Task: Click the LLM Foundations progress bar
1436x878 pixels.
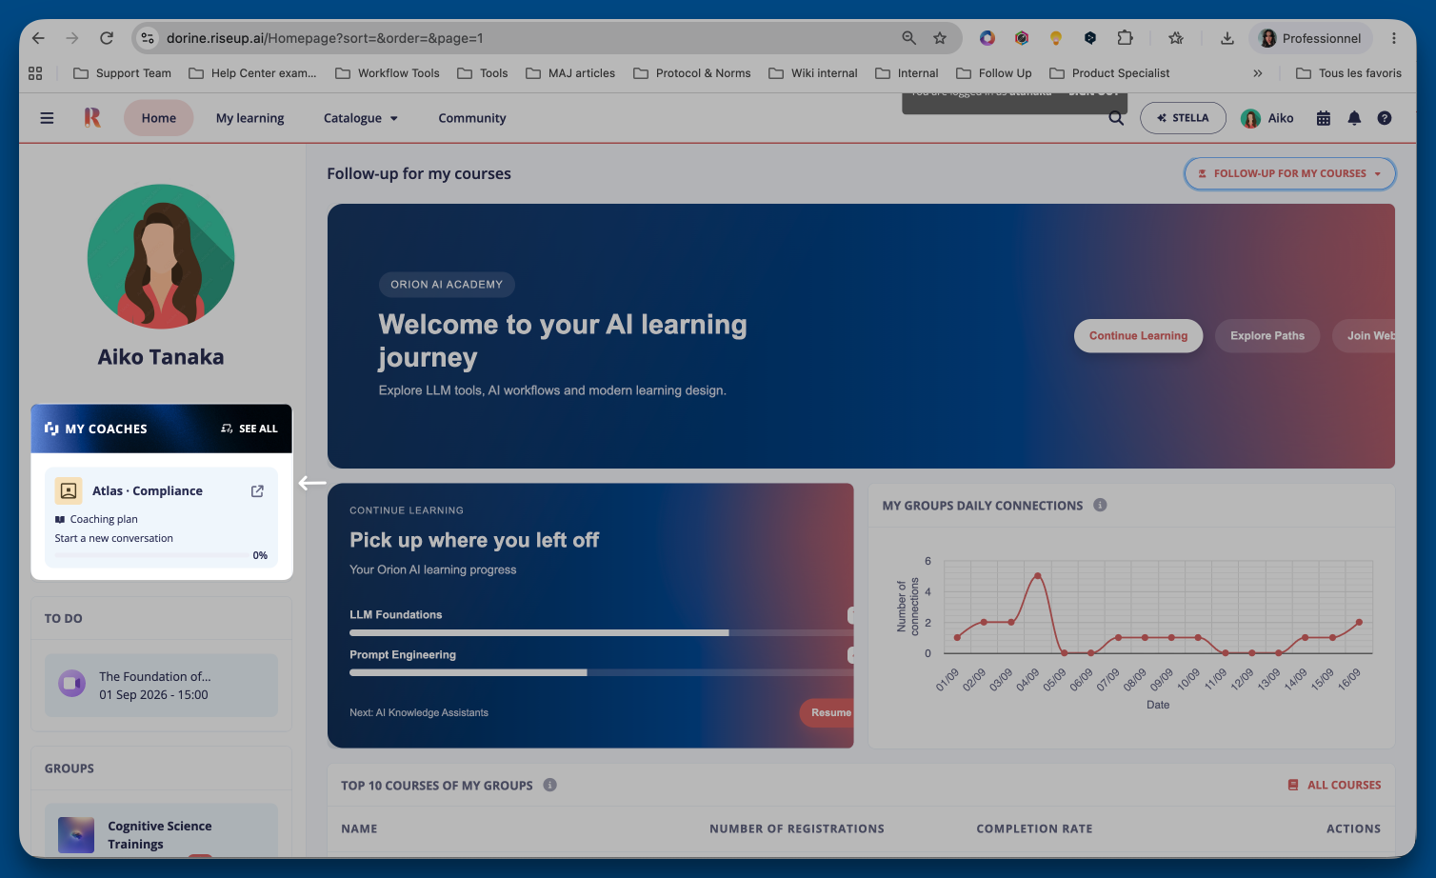Action: [x=601, y=632]
